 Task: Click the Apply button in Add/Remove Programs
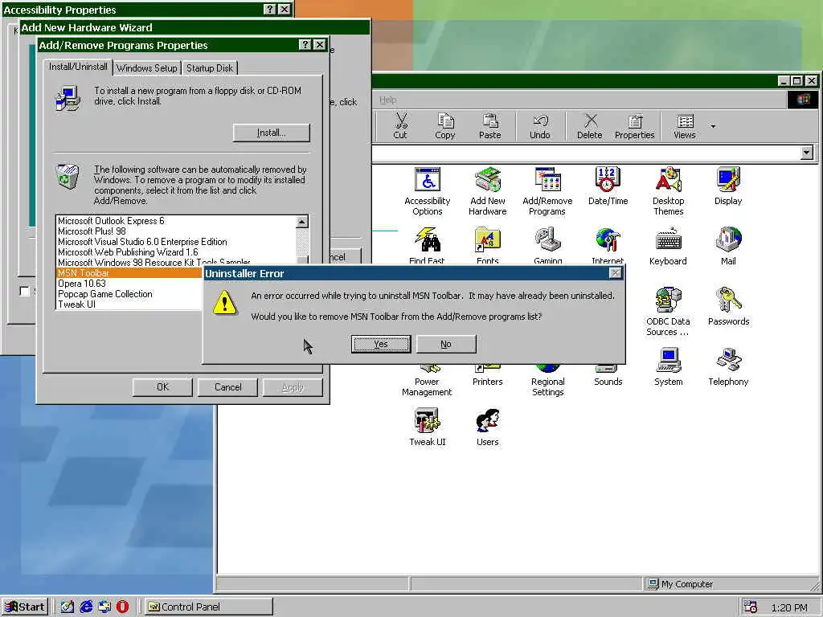point(293,387)
